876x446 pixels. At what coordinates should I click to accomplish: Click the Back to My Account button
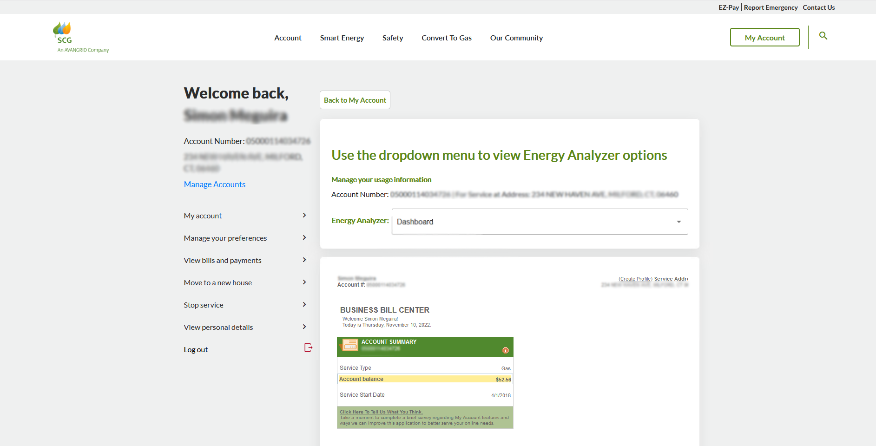click(355, 100)
